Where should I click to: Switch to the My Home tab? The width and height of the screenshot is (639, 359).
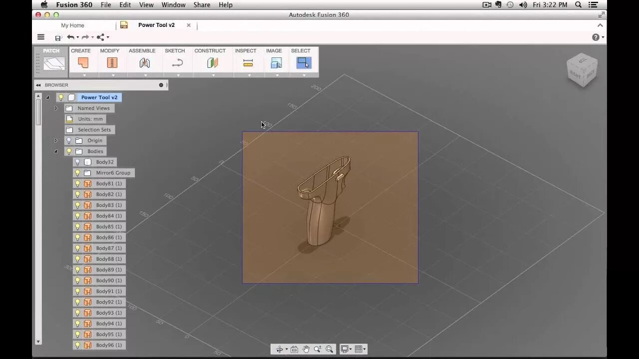click(x=72, y=25)
